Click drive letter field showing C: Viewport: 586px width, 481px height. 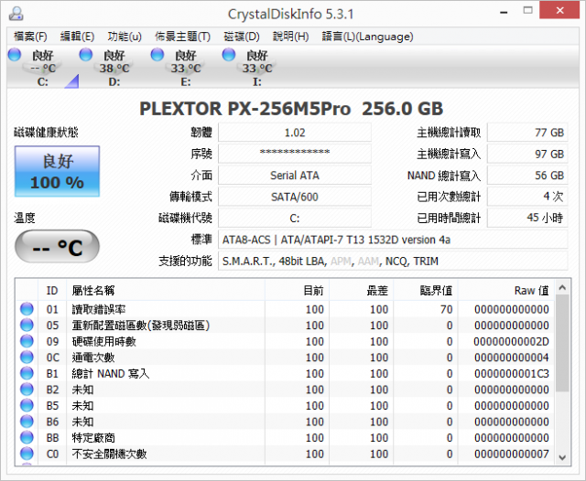(295, 218)
